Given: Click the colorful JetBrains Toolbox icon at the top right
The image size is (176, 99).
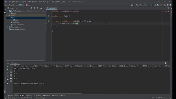Looking at the screenshot, I should (171, 5).
